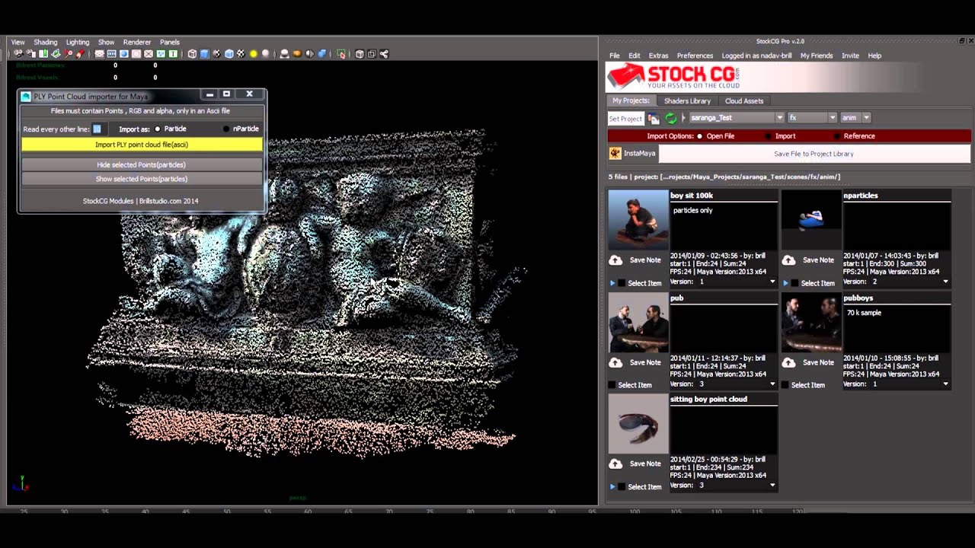Click the InstaMaya icon button
The image size is (975, 548).
(615, 153)
